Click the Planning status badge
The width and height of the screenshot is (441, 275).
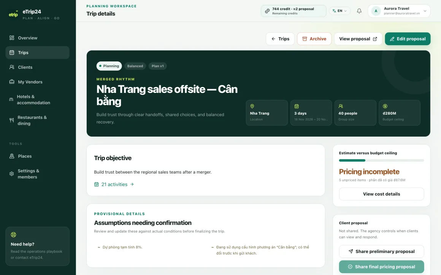point(109,66)
